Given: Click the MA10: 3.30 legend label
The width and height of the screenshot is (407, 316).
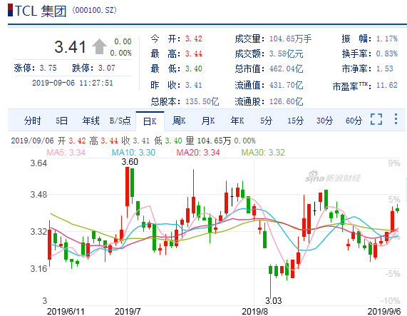Looking at the screenshot, I should pos(133,152).
